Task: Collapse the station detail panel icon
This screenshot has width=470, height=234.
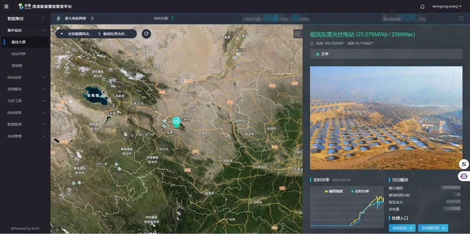Action: (x=298, y=34)
